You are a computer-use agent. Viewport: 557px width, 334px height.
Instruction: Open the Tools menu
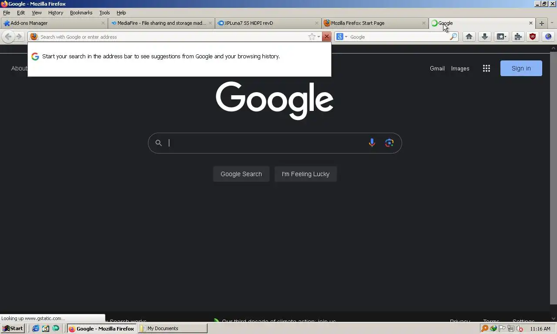tap(104, 13)
